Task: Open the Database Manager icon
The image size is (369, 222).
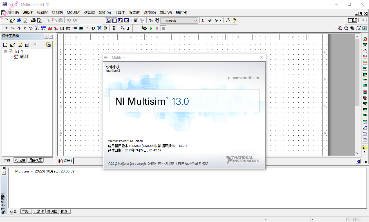Action: [x=157, y=21]
